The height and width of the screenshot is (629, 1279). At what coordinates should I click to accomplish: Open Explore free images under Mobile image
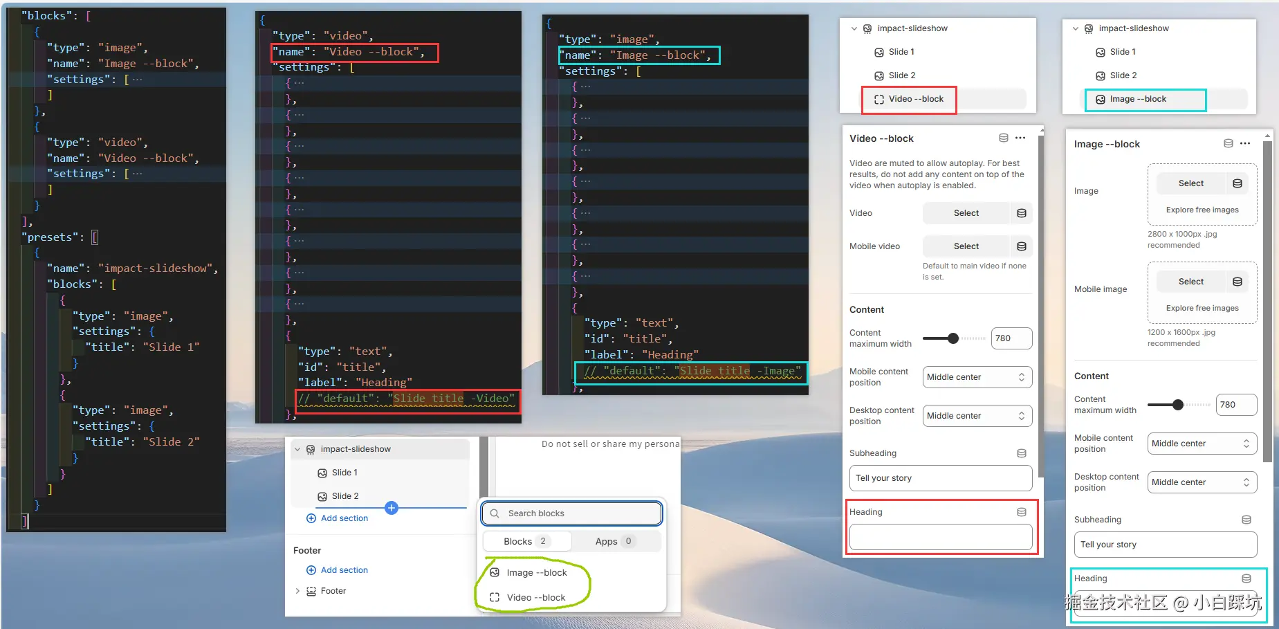1202,308
